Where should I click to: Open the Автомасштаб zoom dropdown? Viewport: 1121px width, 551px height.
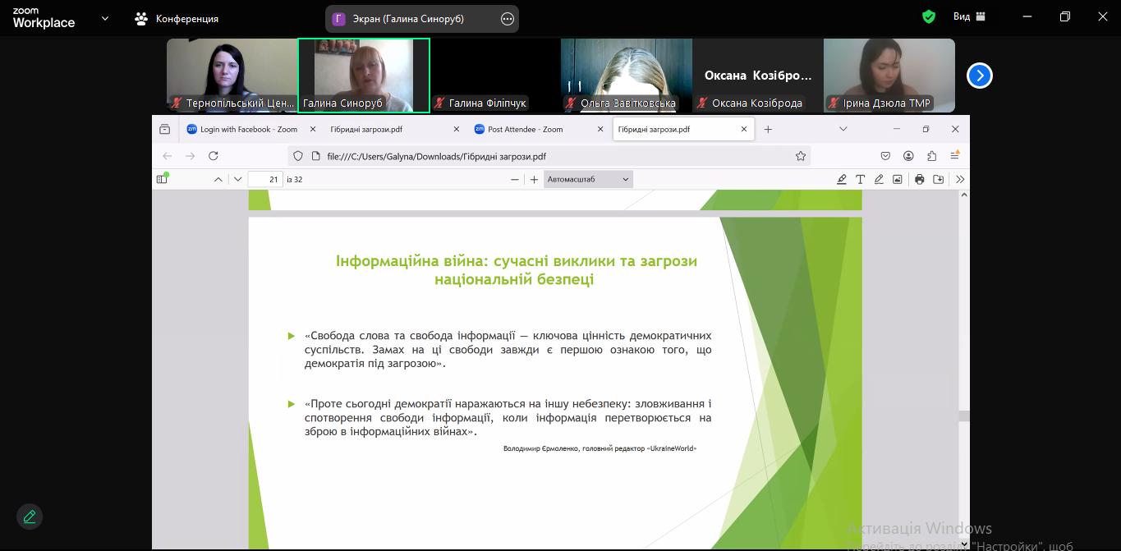pos(588,179)
